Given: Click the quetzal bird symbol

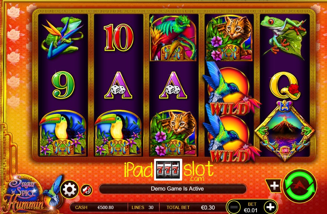Looking at the screenshot, I should 173,38.
